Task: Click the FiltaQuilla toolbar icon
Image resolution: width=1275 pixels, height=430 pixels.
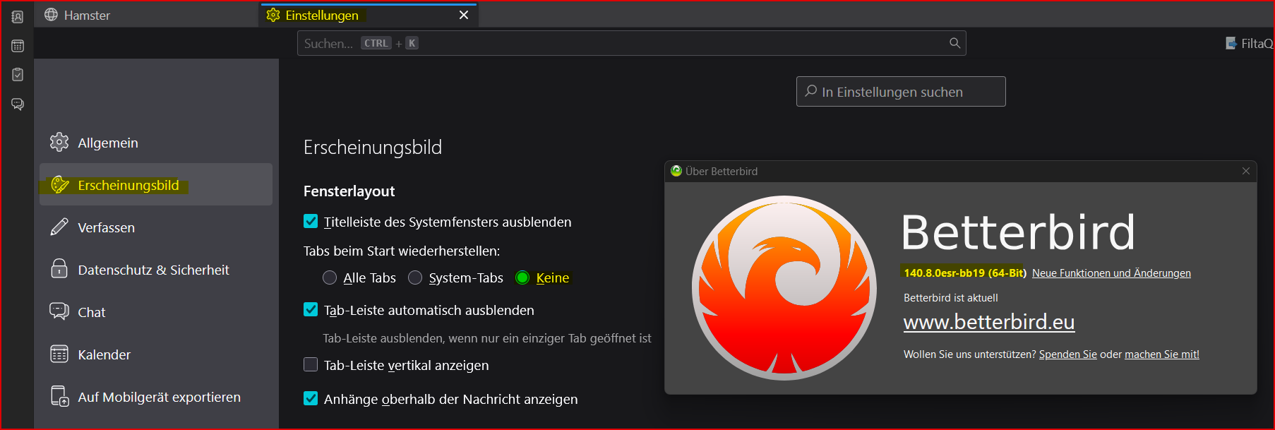Action: tap(1231, 43)
